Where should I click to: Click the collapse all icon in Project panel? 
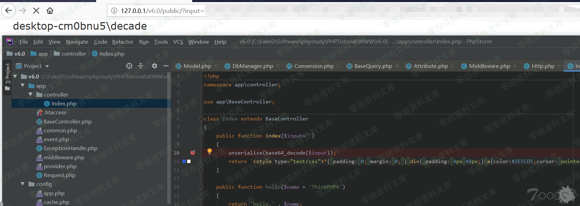[x=141, y=66]
